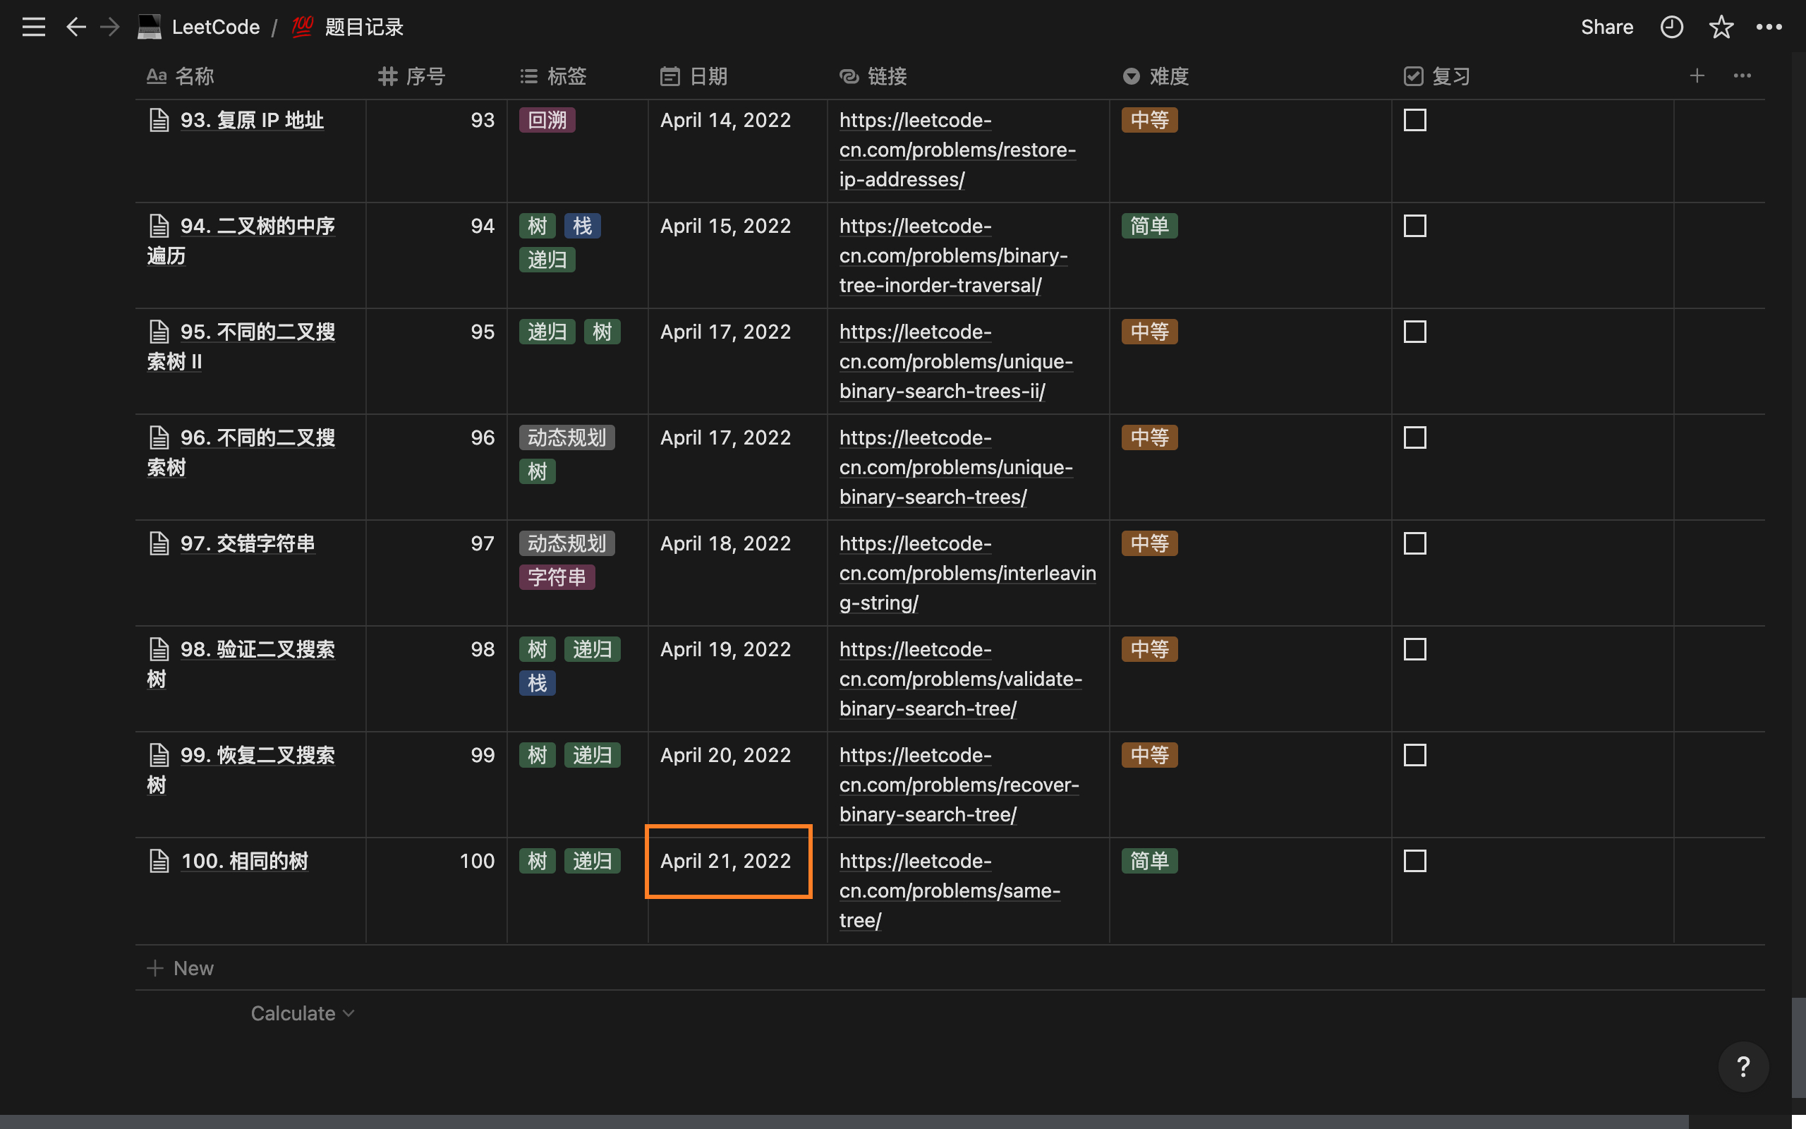1806x1129 pixels.
Task: Tick the 复习 checkbox for row 95
Action: [1415, 332]
